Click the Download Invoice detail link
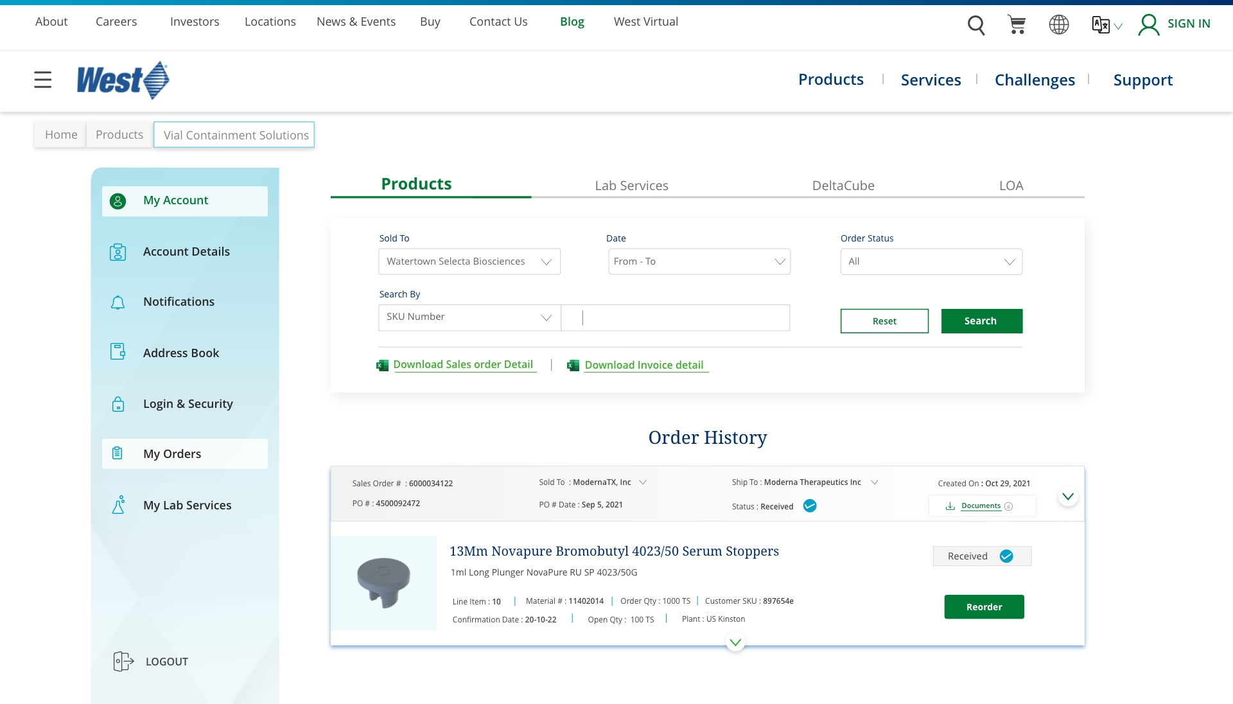1233x704 pixels. [x=644, y=365]
